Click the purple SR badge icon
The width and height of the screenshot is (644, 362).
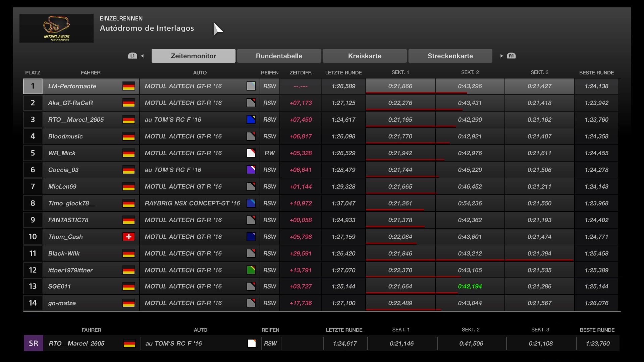coord(33,344)
